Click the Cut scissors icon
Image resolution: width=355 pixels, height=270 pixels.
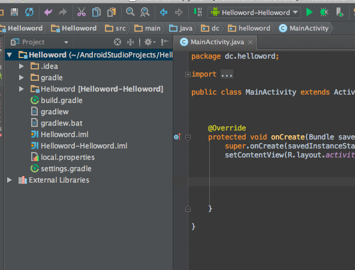(x=82, y=12)
